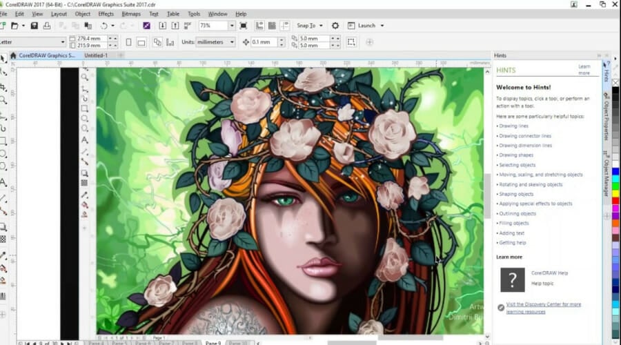Click the Open document folder icon
This screenshot has width=621, height=345.
[14, 26]
